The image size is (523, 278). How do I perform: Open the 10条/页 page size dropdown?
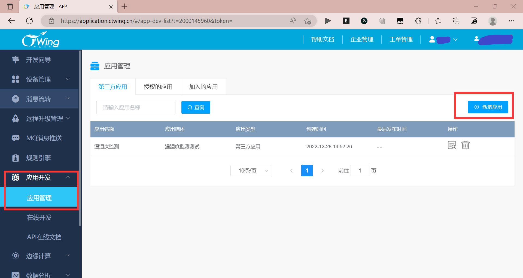pos(251,171)
